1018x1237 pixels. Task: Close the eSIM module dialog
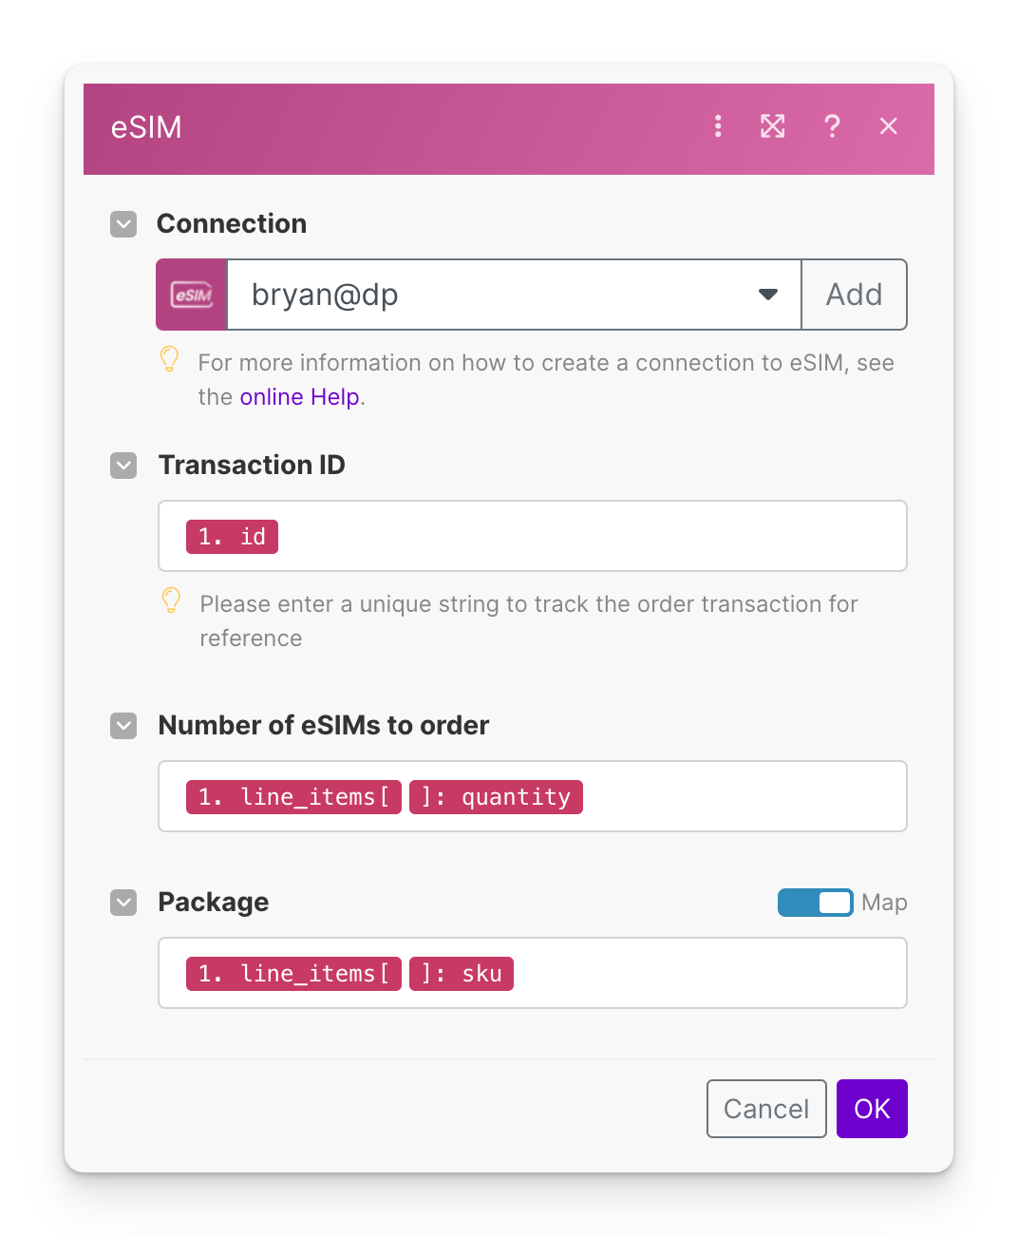pyautogui.click(x=889, y=125)
